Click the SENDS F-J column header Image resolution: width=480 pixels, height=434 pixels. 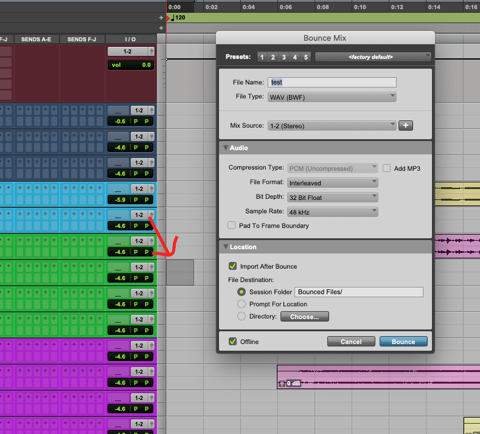[x=82, y=39]
